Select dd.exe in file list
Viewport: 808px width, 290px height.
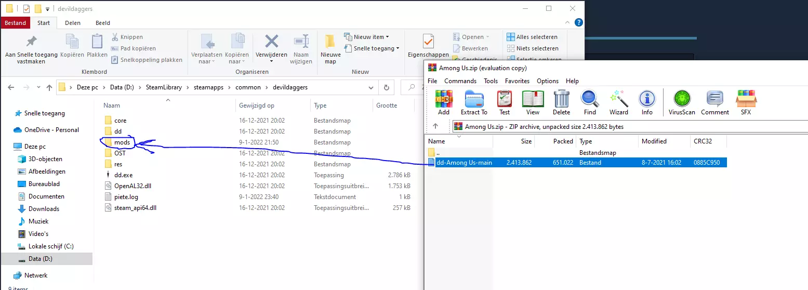pos(123,175)
